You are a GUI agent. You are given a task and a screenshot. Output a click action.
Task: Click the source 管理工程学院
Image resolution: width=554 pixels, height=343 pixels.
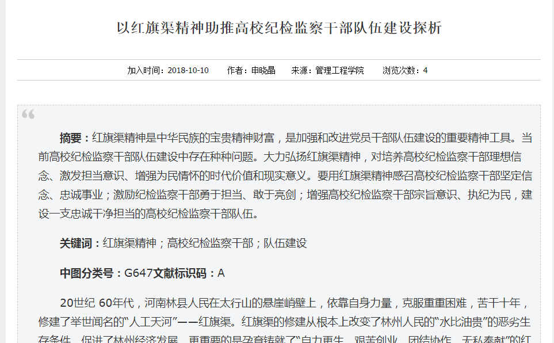[339, 71]
